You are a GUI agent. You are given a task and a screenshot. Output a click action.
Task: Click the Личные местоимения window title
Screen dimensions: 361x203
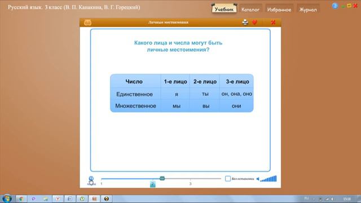click(x=168, y=23)
